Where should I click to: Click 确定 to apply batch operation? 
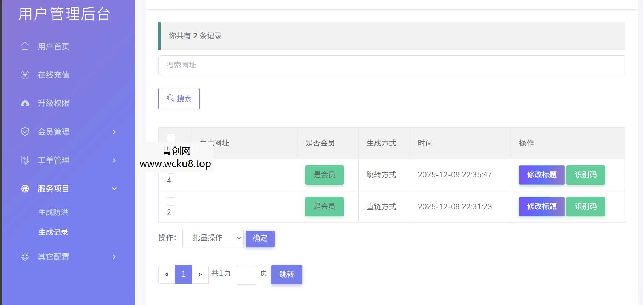click(260, 238)
